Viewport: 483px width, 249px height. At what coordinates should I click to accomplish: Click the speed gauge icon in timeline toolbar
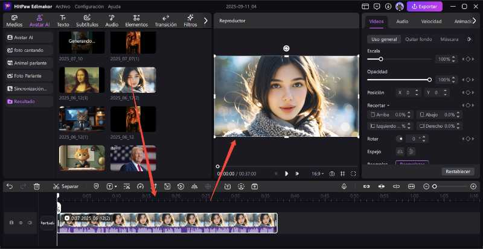141,186
